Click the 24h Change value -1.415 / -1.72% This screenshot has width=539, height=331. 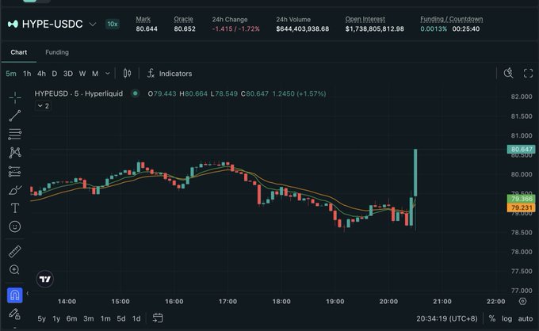coord(236,29)
